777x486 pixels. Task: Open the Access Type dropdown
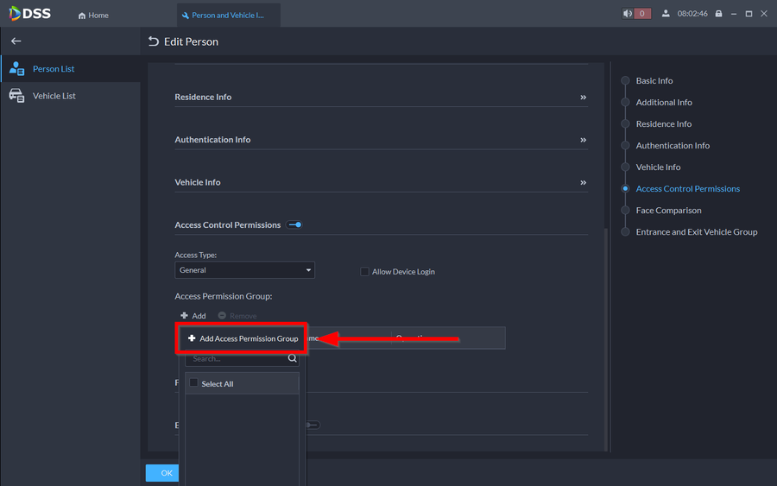(244, 270)
